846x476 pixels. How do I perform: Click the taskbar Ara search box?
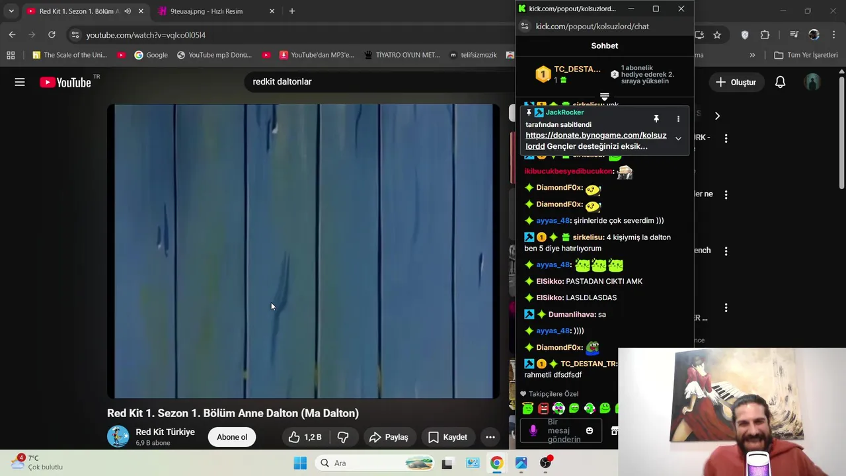pyautogui.click(x=375, y=463)
